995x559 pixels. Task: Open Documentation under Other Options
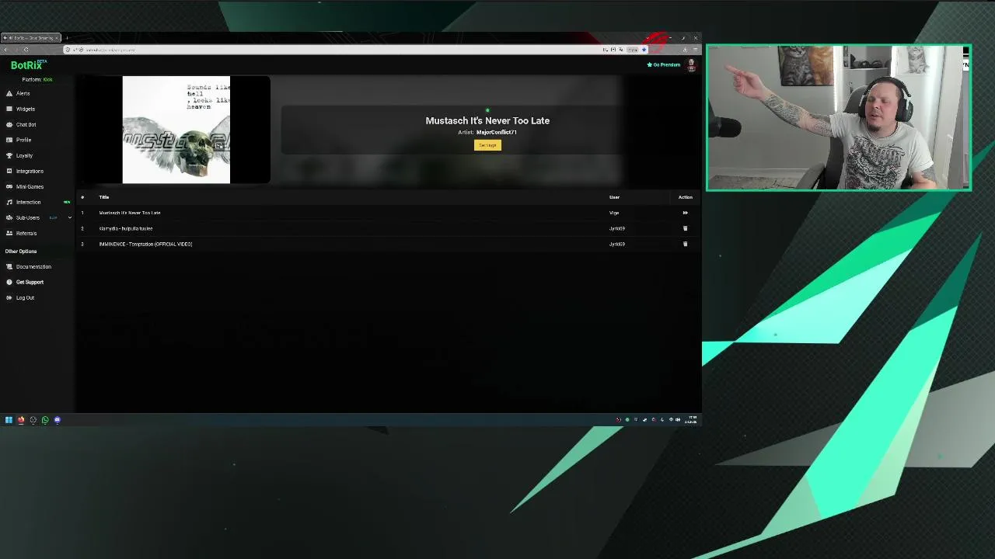33,266
